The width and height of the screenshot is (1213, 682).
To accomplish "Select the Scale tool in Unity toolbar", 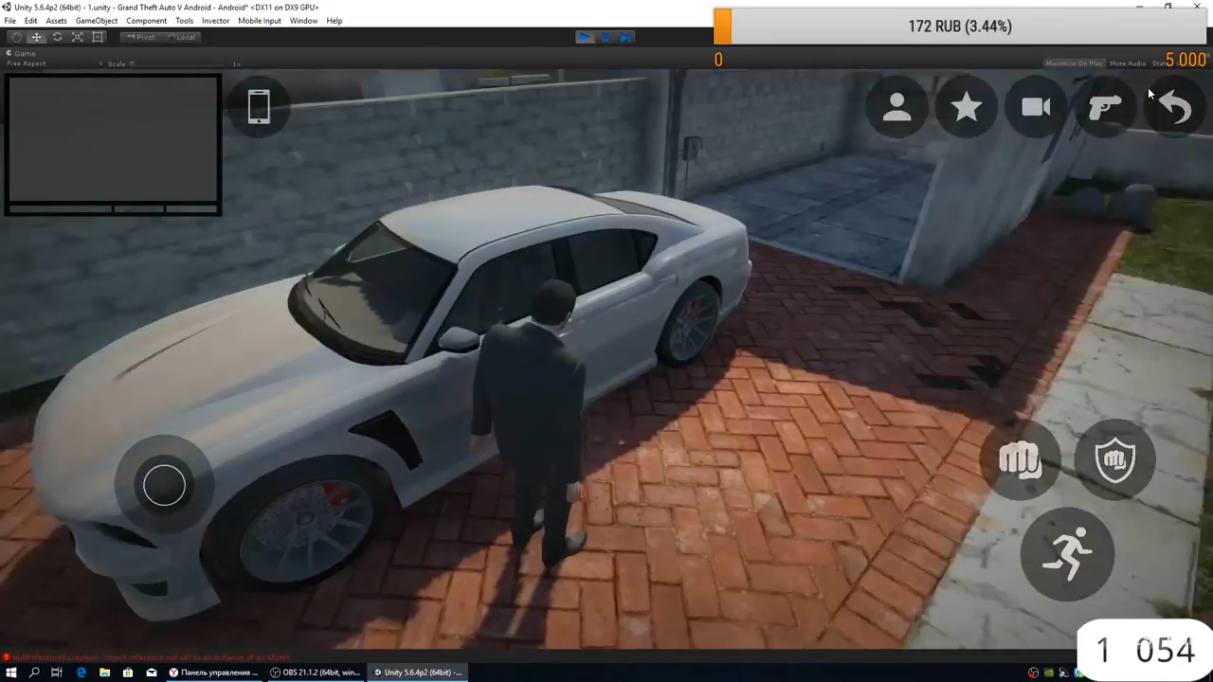I will tap(78, 37).
